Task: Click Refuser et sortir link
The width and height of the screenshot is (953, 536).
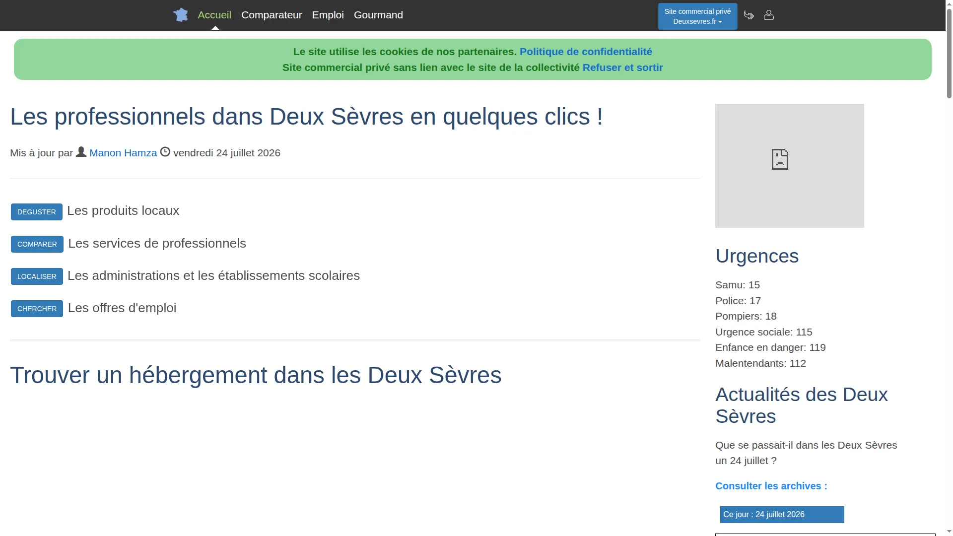Action: tap(622, 67)
